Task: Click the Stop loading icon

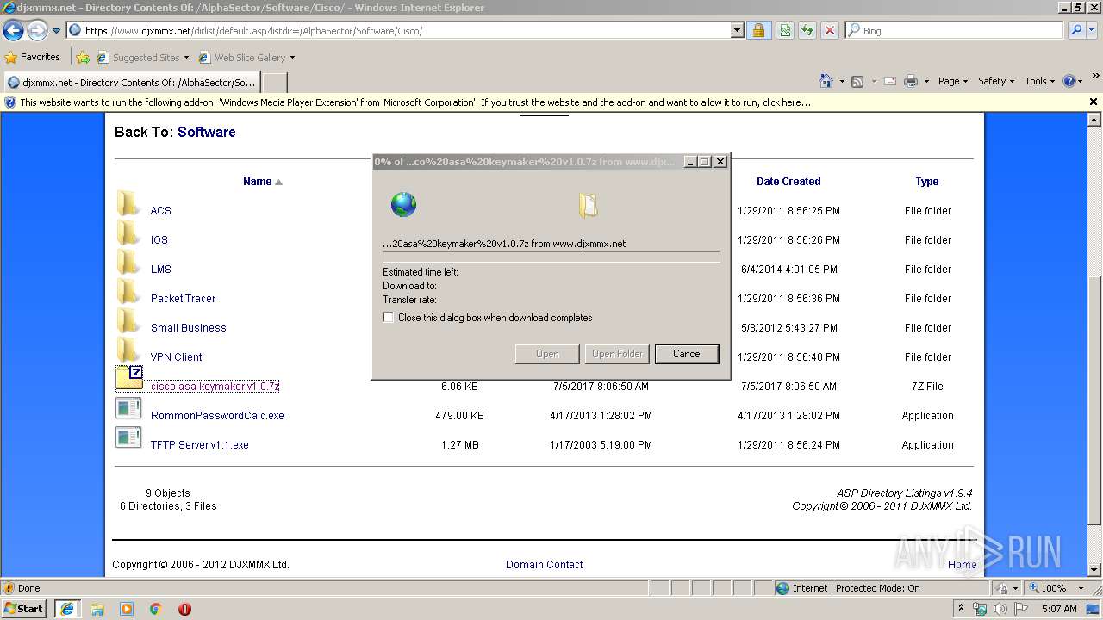Action: tap(830, 30)
